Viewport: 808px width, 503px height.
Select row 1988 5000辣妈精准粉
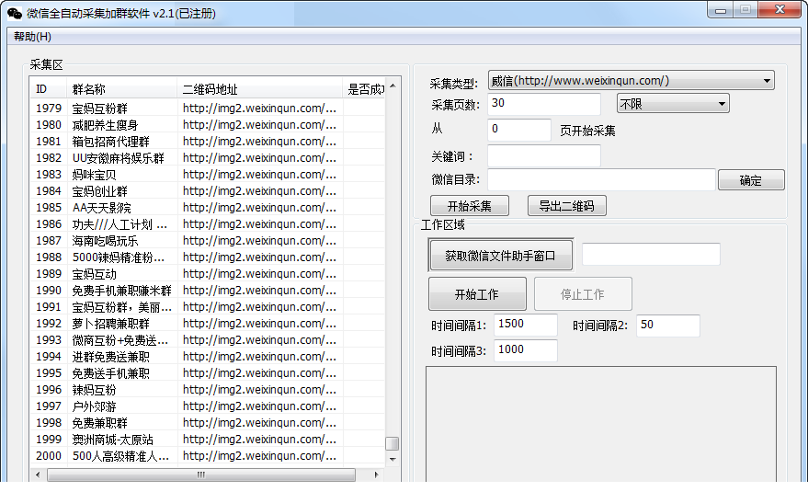coord(207,257)
